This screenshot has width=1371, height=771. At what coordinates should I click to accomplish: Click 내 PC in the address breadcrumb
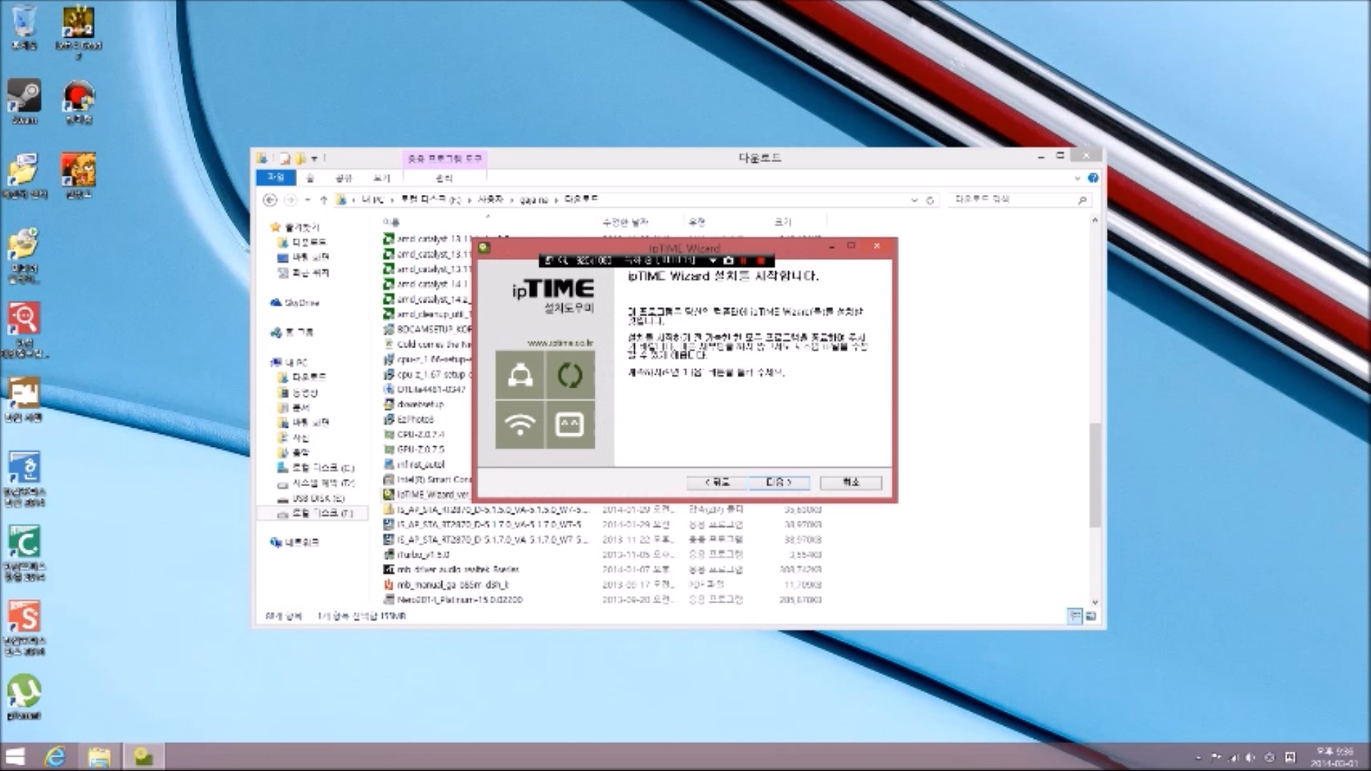click(x=372, y=200)
